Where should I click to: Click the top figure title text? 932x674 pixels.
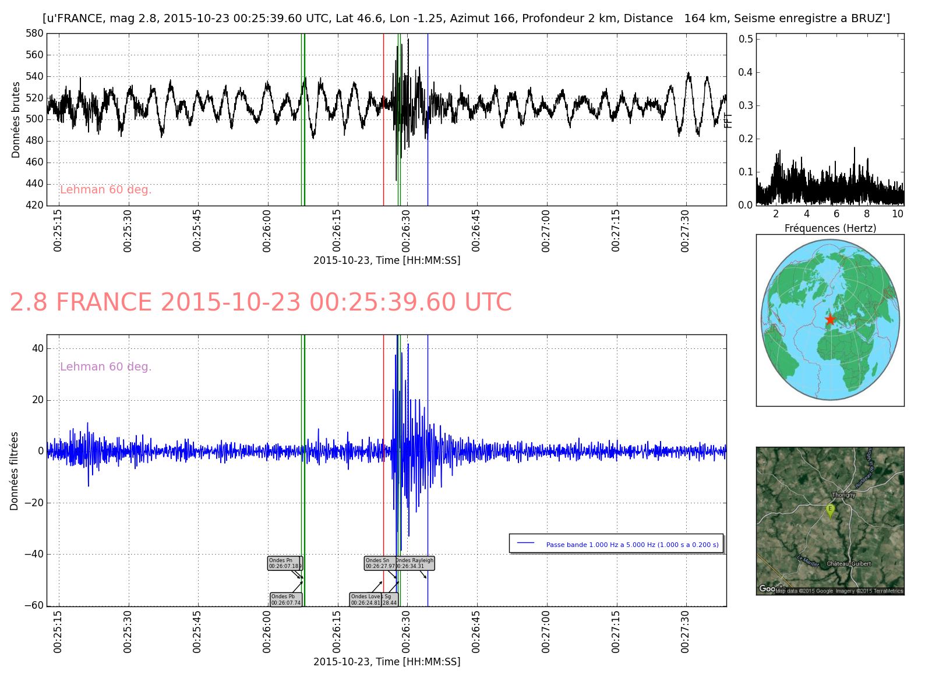pos(466,19)
